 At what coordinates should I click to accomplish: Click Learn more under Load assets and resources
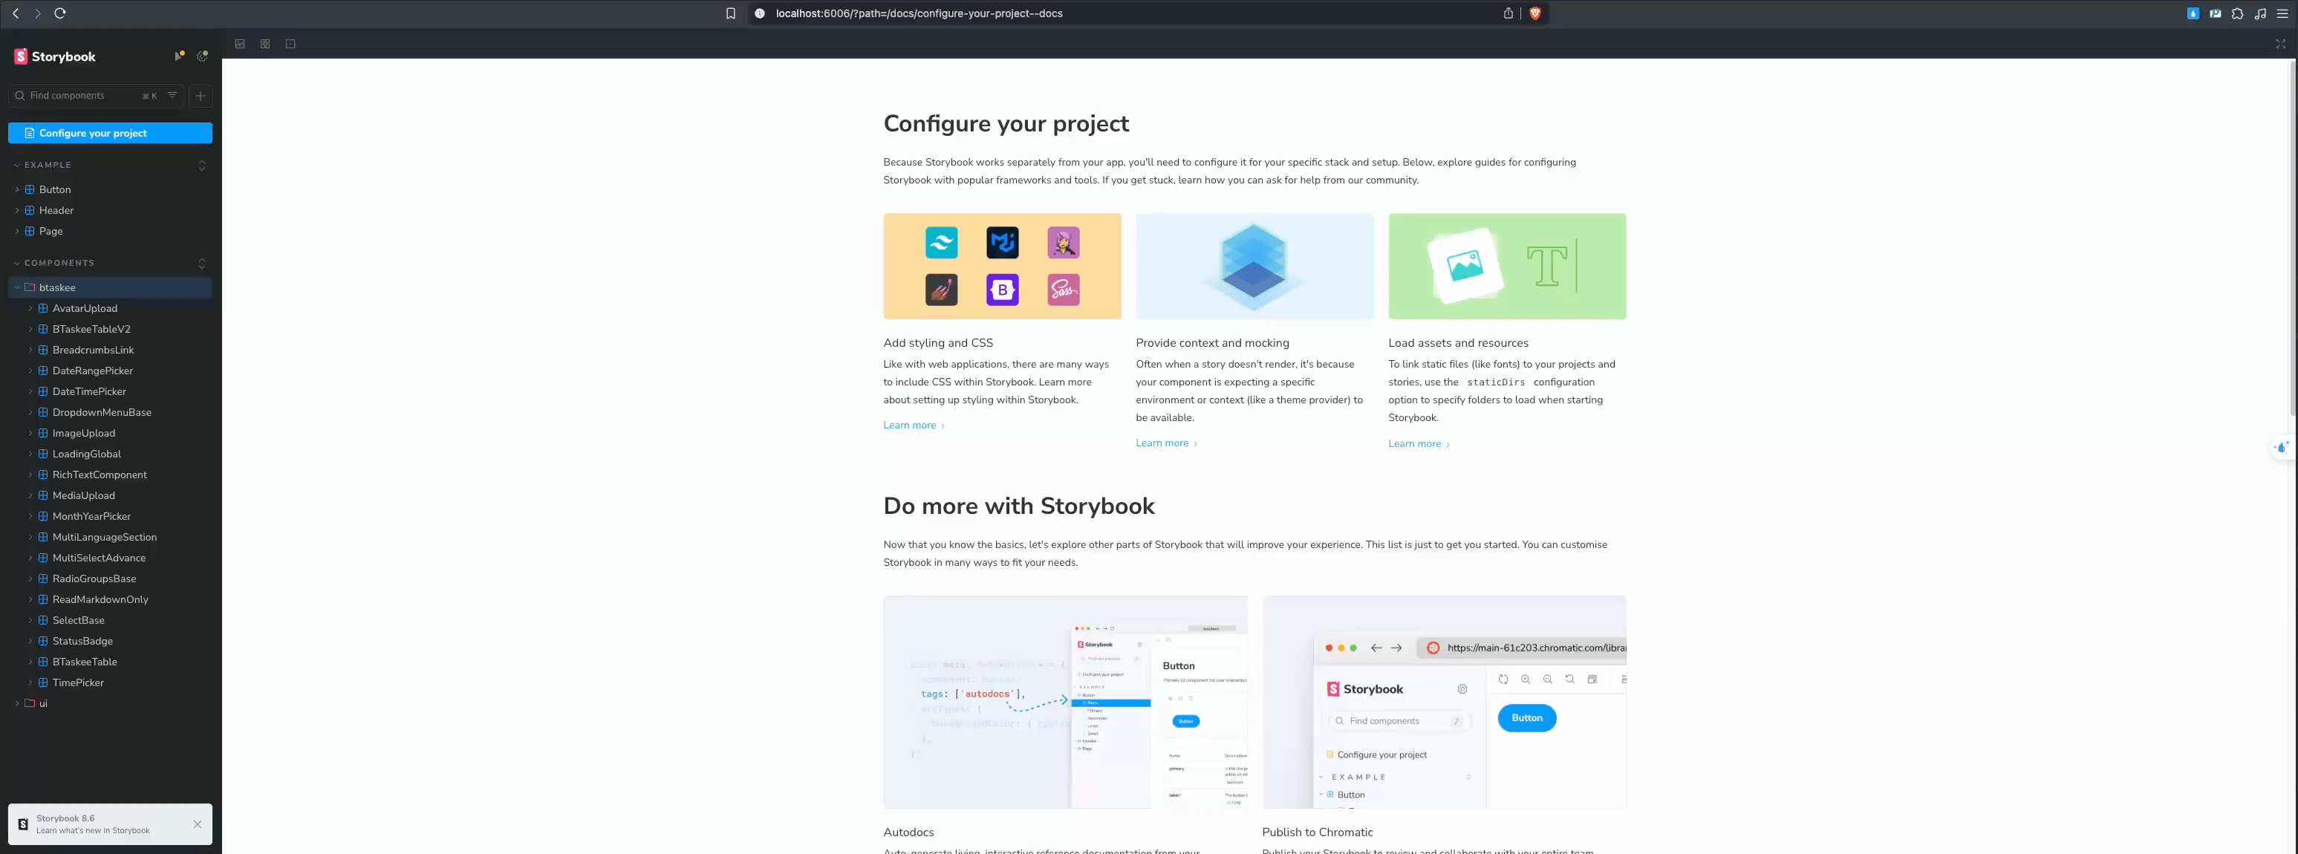[1419, 444]
